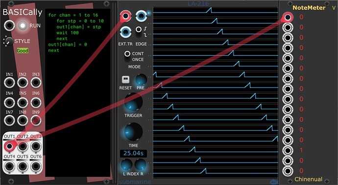Click the OUT6 output jack
338x185 pixels.
coord(36,166)
